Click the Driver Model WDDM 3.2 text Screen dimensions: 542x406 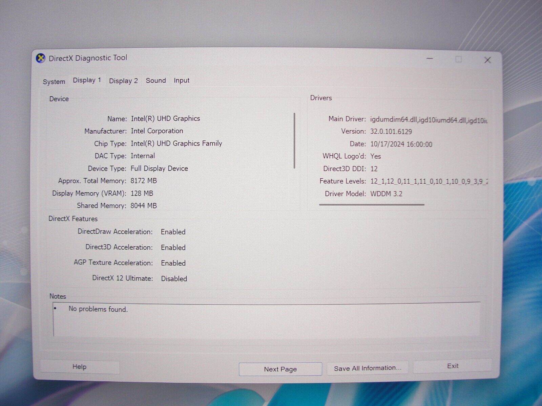386,194
